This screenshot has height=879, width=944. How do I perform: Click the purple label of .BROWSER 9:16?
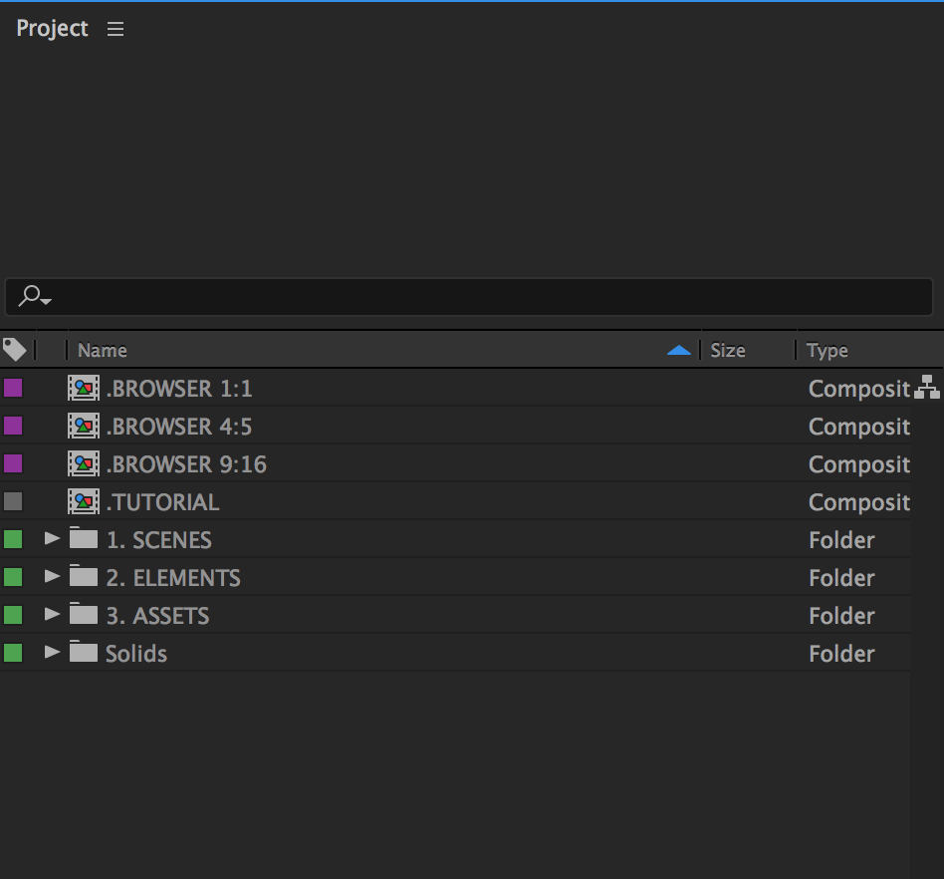[x=13, y=463]
